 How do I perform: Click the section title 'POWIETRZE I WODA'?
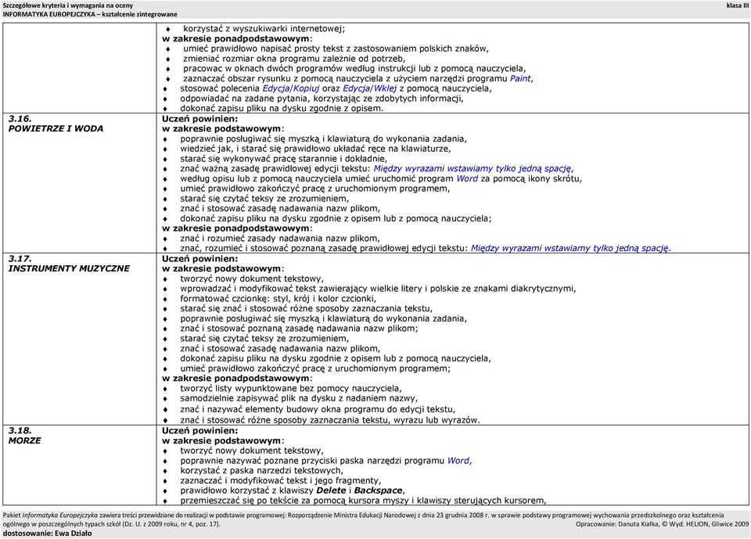[x=56, y=128]
